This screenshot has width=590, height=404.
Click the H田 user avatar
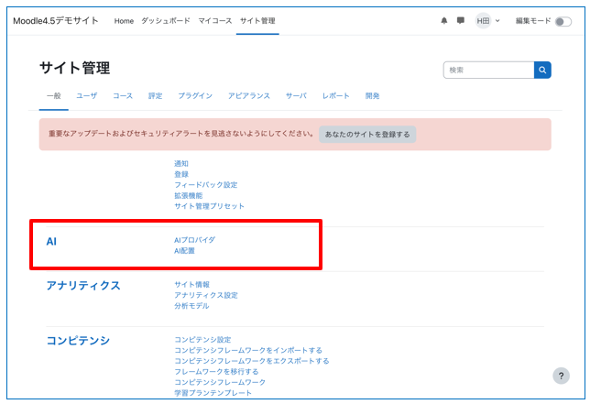[x=483, y=20]
